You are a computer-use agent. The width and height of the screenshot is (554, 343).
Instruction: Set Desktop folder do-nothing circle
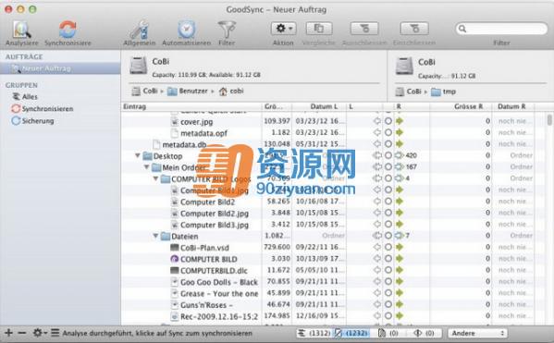[x=388, y=155]
